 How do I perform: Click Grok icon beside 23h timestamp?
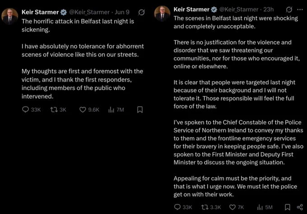coord(289,9)
